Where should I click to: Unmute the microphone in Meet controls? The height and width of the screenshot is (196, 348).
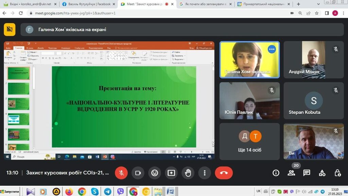(121, 173)
